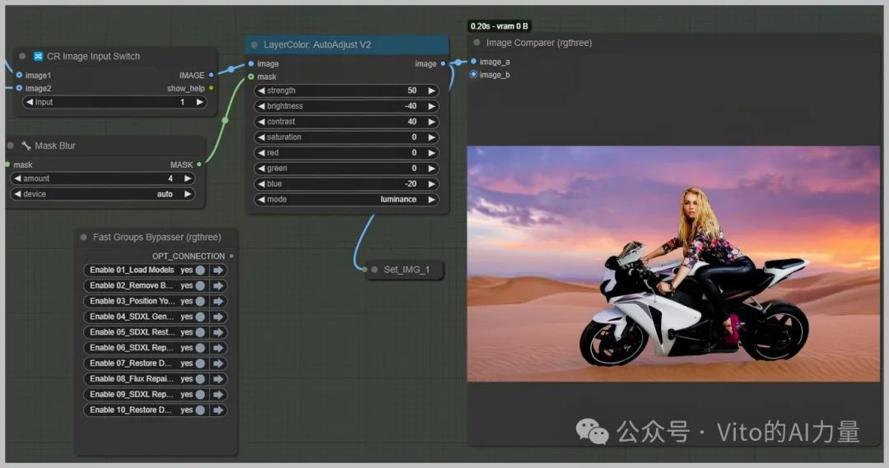The image size is (889, 468).
Task: Toggle Enable 10_Restore D... switch
Action: tap(200, 410)
